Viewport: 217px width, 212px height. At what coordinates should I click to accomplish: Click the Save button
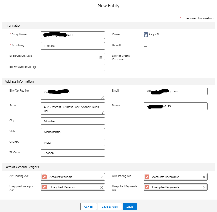pyautogui.click(x=130, y=207)
